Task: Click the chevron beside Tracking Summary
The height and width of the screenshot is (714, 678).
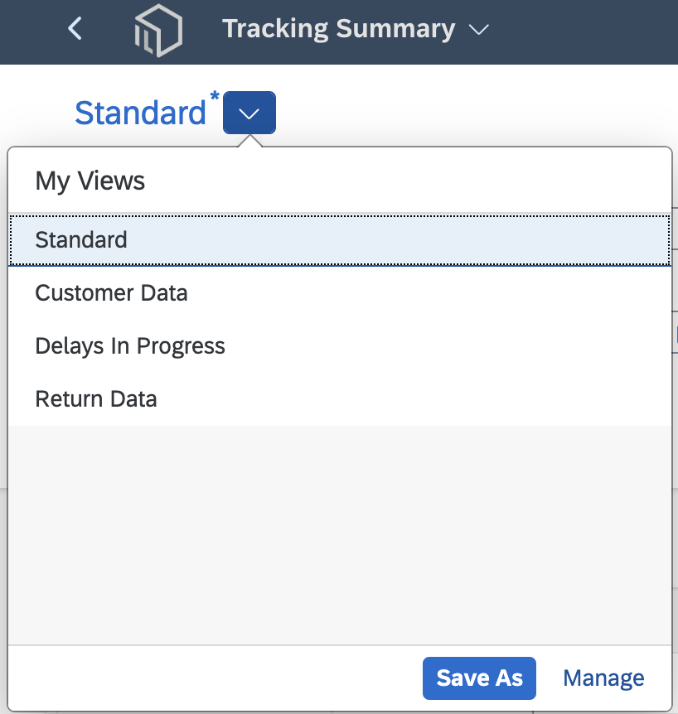Action: (x=479, y=30)
